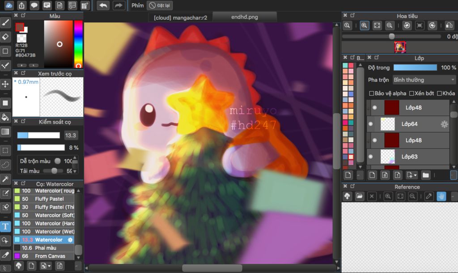The width and height of the screenshot is (458, 273).
Task: Select the Bucket fill tool
Action: tap(5, 117)
